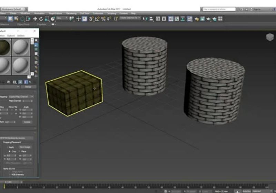Image resolution: width=276 pixels, height=193 pixels.
Task: Open the Layer Explorer toggle icon
Action: pyautogui.click(x=164, y=19)
